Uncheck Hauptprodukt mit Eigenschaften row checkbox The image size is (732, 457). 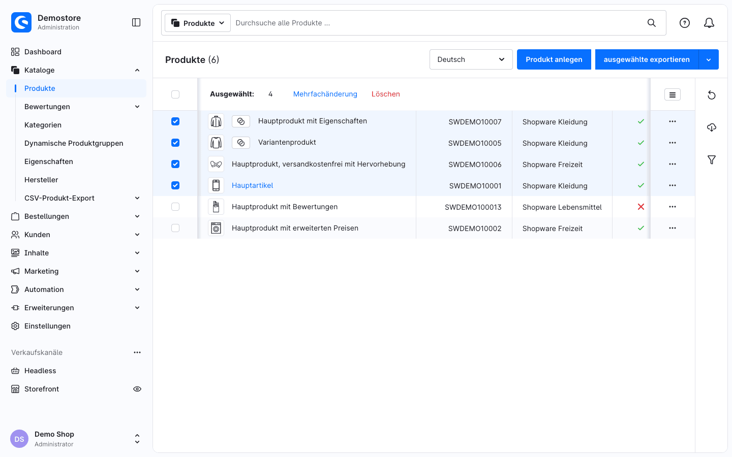(x=175, y=121)
